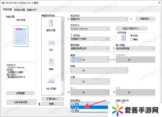The width and height of the screenshot is (162, 117).
Task: Open the 双面 dropdown
Action: point(97,70)
